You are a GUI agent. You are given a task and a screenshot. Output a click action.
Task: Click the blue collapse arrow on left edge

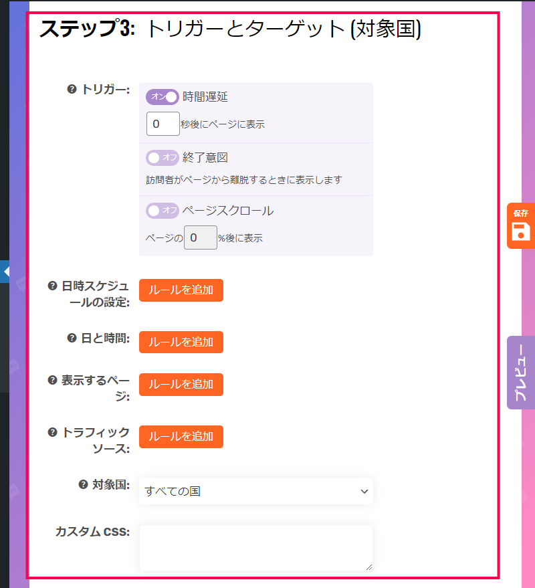(x=5, y=272)
